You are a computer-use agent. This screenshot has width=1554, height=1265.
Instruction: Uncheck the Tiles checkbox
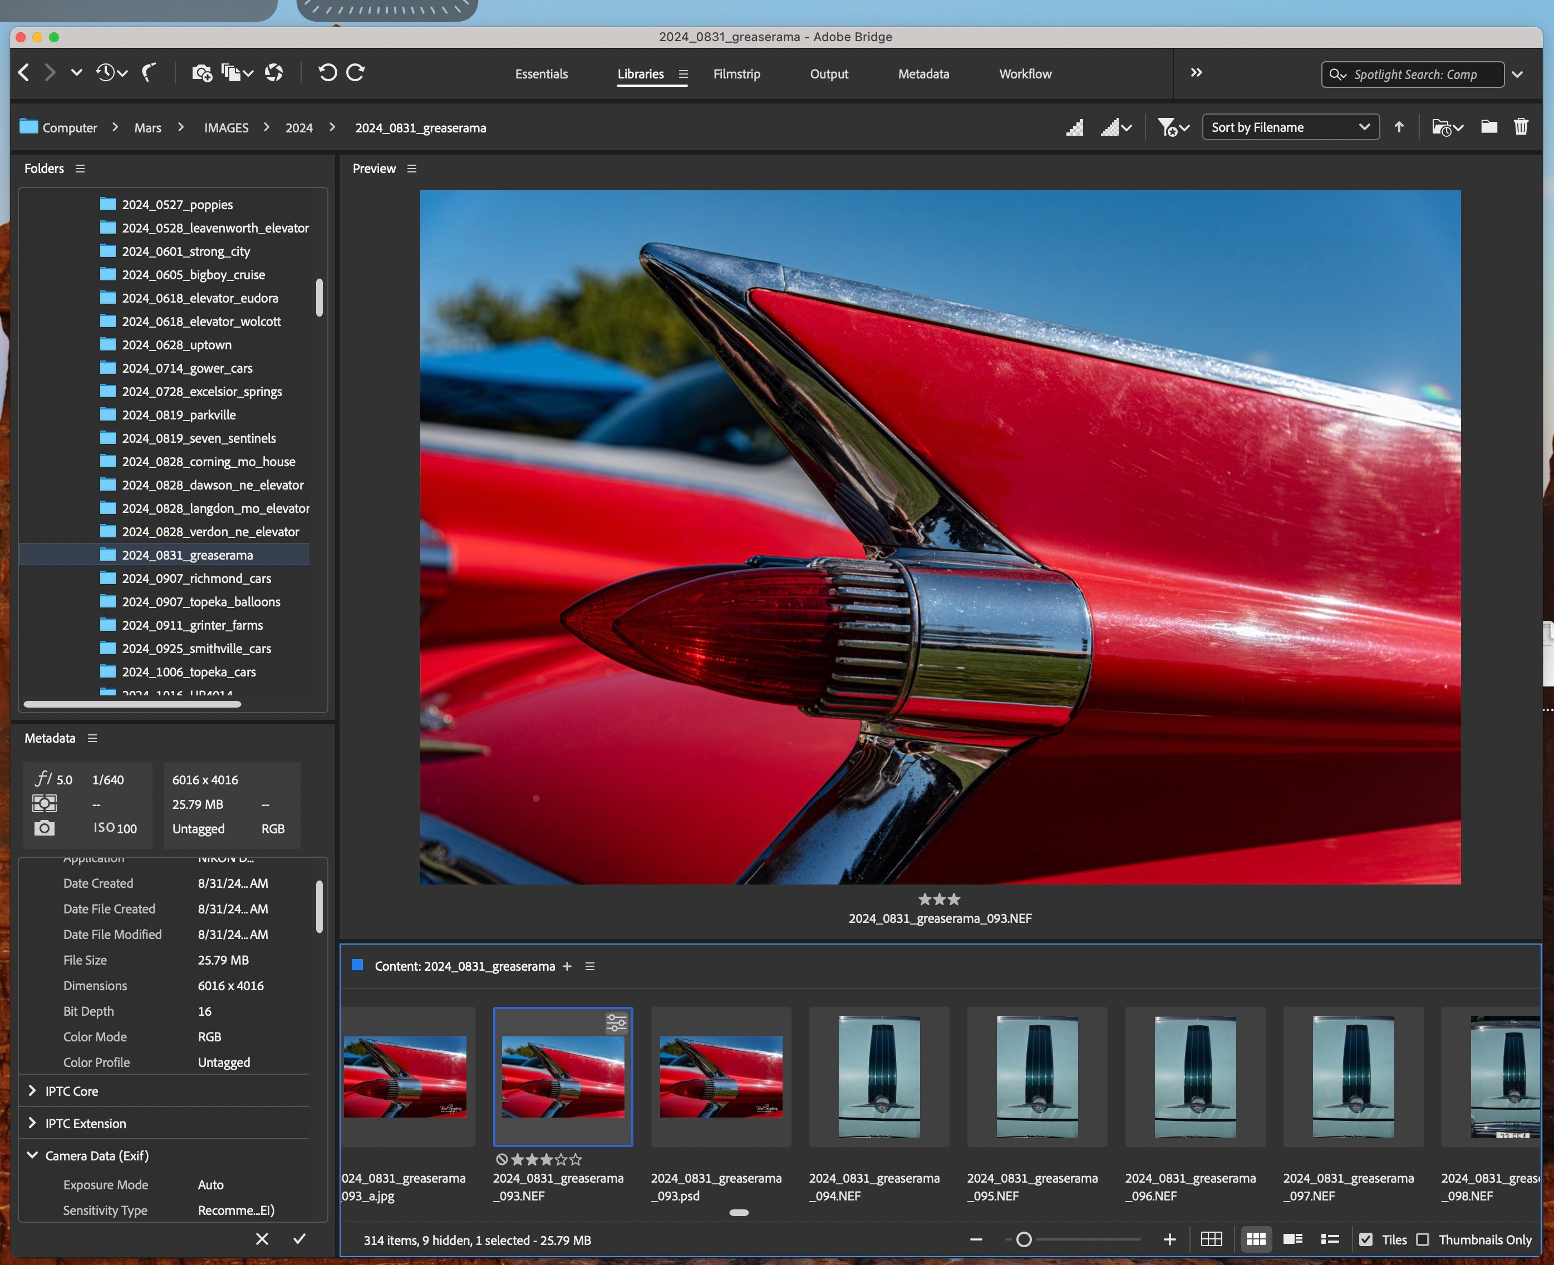click(x=1366, y=1239)
